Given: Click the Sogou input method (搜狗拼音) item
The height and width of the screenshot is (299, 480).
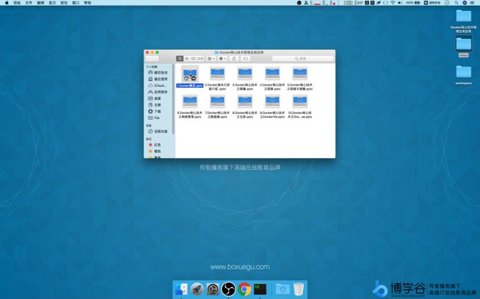Looking at the screenshot, I should click(432, 3).
